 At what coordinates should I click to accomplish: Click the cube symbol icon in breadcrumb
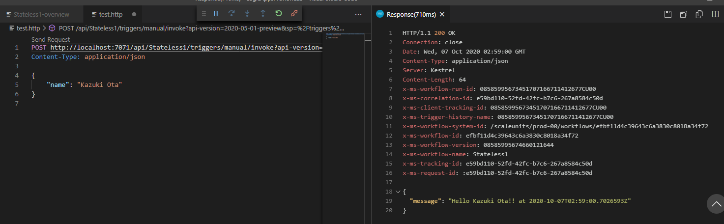click(x=52, y=28)
